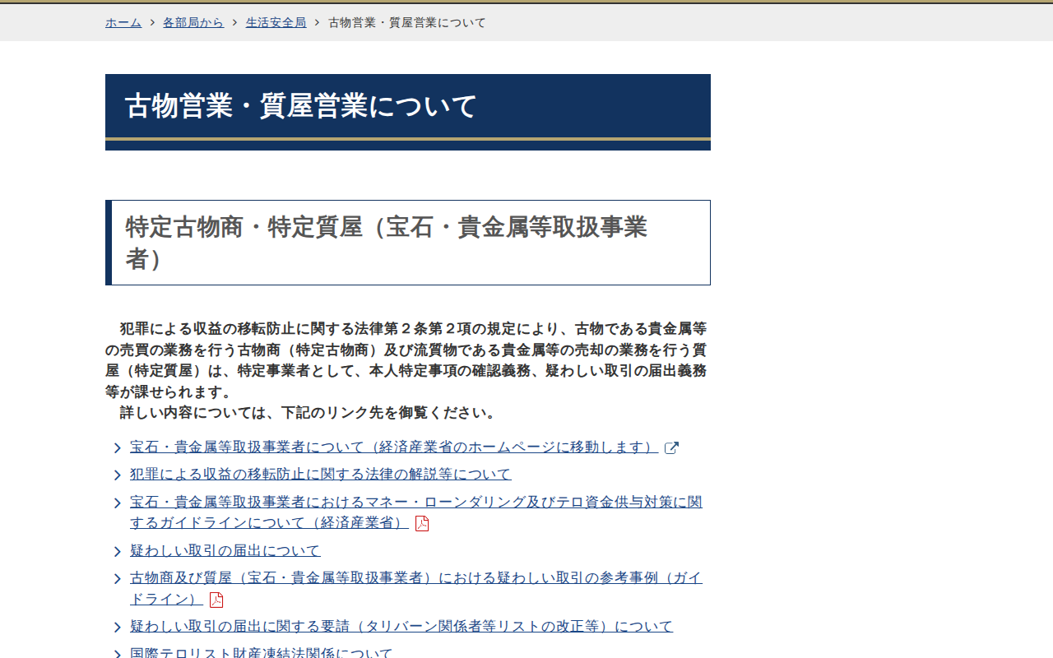Click the 特定古物商・特定質屋 section heading
The height and width of the screenshot is (658, 1053).
pos(408,243)
